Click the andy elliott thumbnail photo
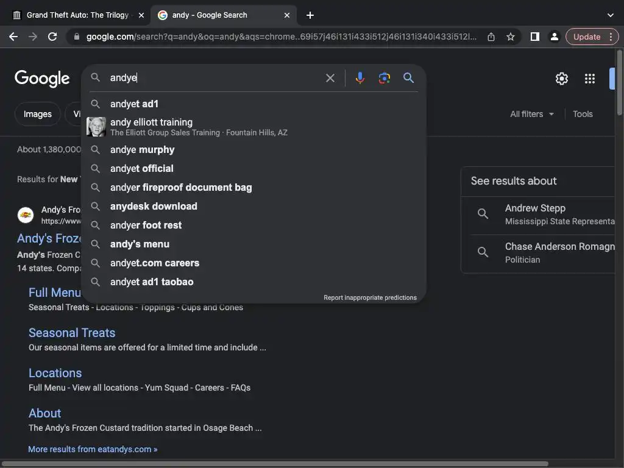Screen dimensions: 624x468 [96, 127]
